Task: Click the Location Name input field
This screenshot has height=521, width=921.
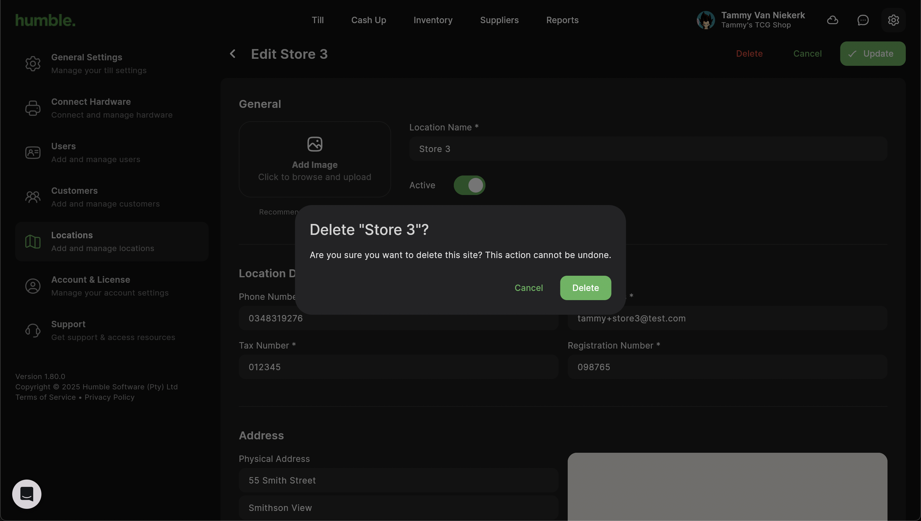Action: click(648, 149)
